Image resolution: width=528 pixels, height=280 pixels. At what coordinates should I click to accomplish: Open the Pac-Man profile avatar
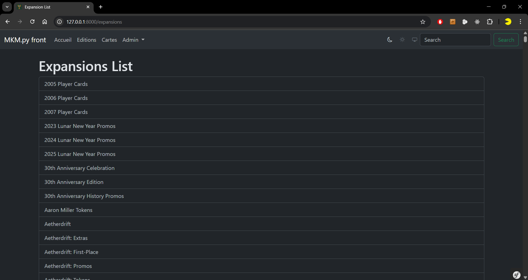click(508, 22)
